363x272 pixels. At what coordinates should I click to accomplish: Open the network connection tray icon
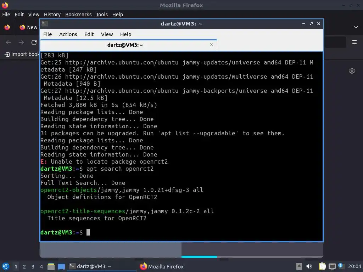332,267
